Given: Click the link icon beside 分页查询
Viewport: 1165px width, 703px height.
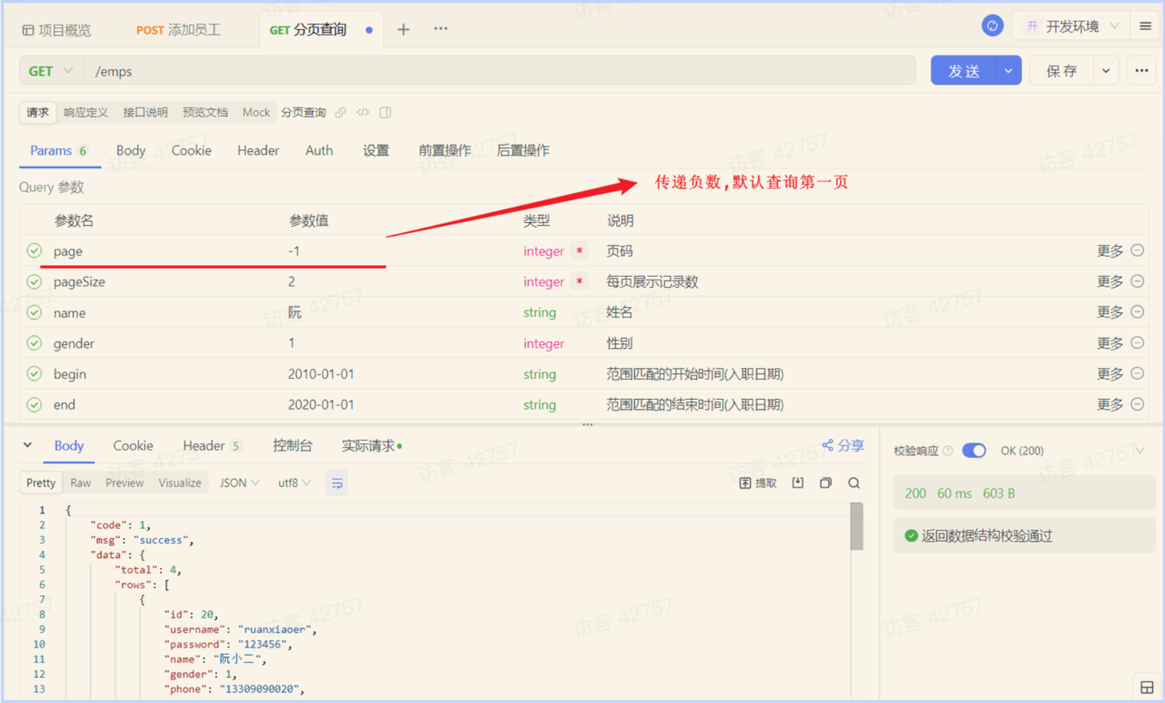Looking at the screenshot, I should [341, 113].
